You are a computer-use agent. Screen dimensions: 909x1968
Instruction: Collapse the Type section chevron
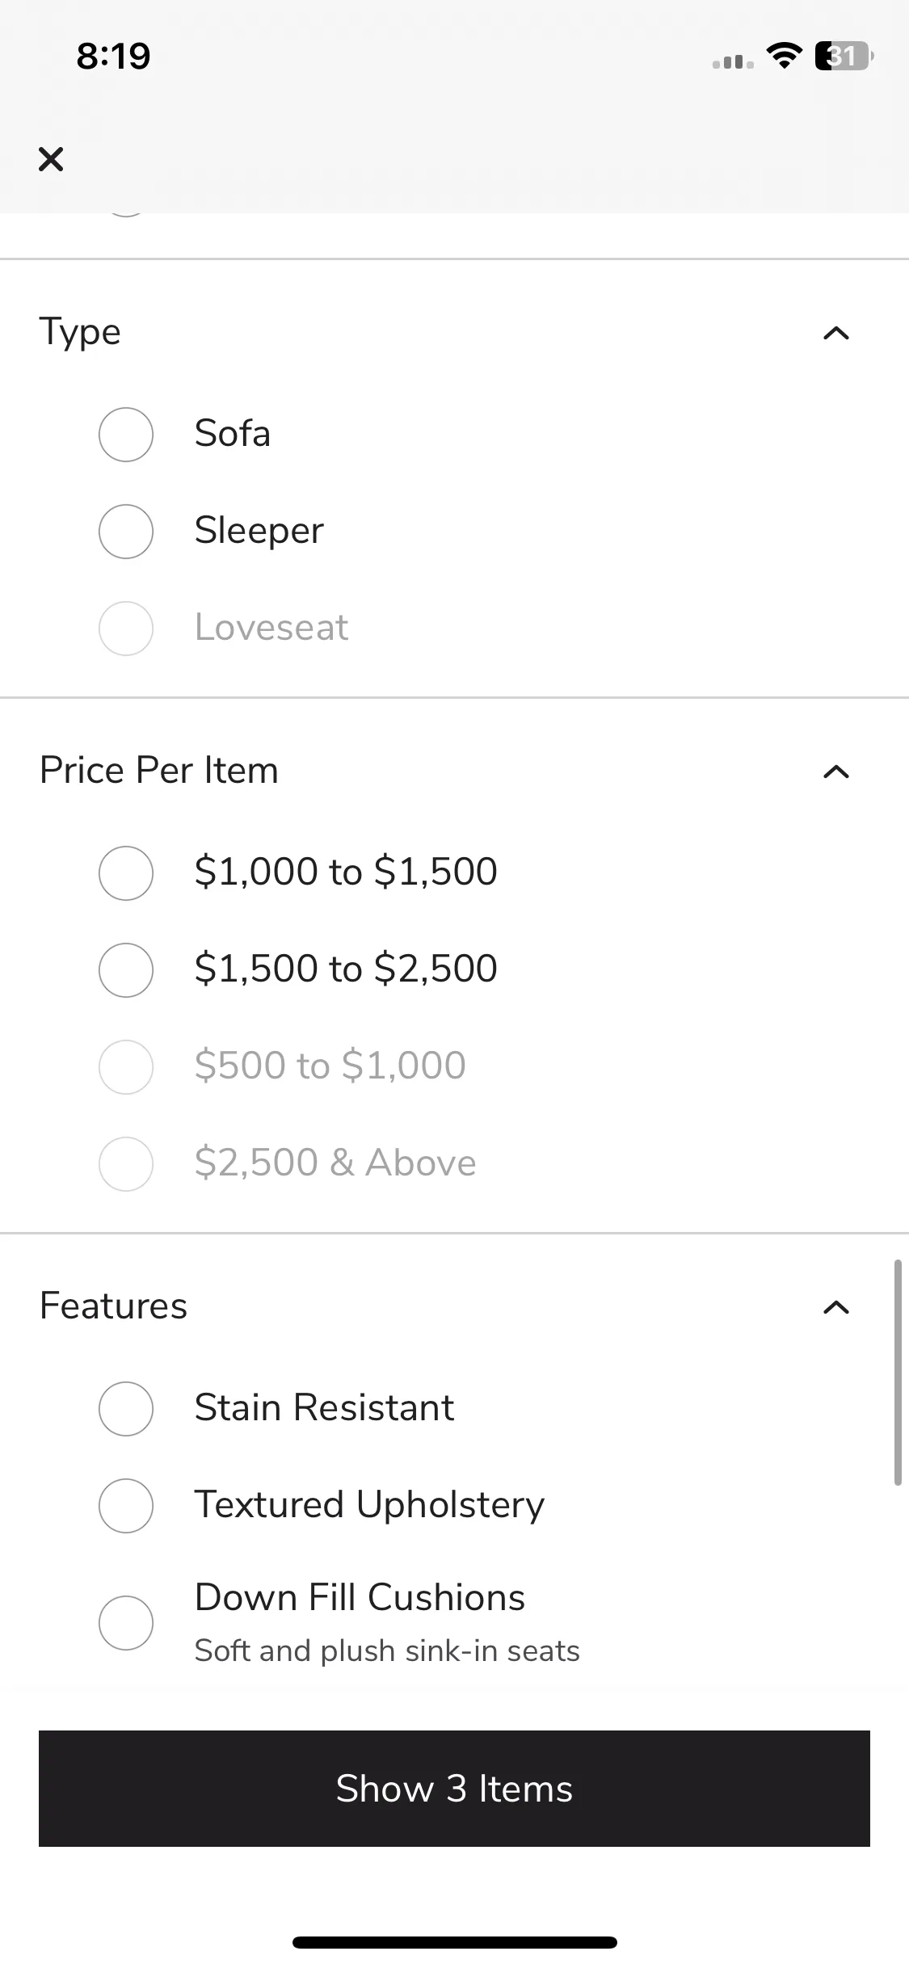(836, 333)
